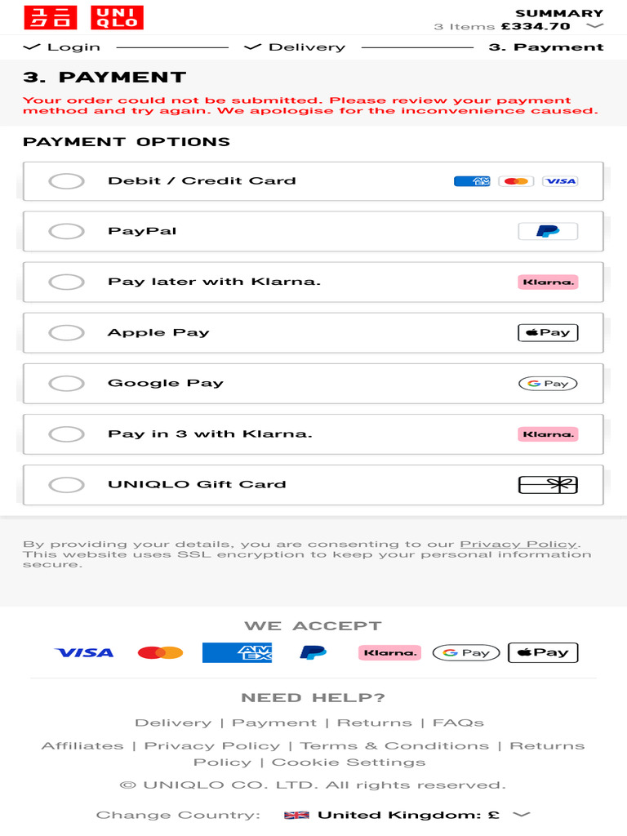Image resolution: width=627 pixels, height=836 pixels.
Task: Select the Debit / Credit Card radio button
Action: (66, 181)
